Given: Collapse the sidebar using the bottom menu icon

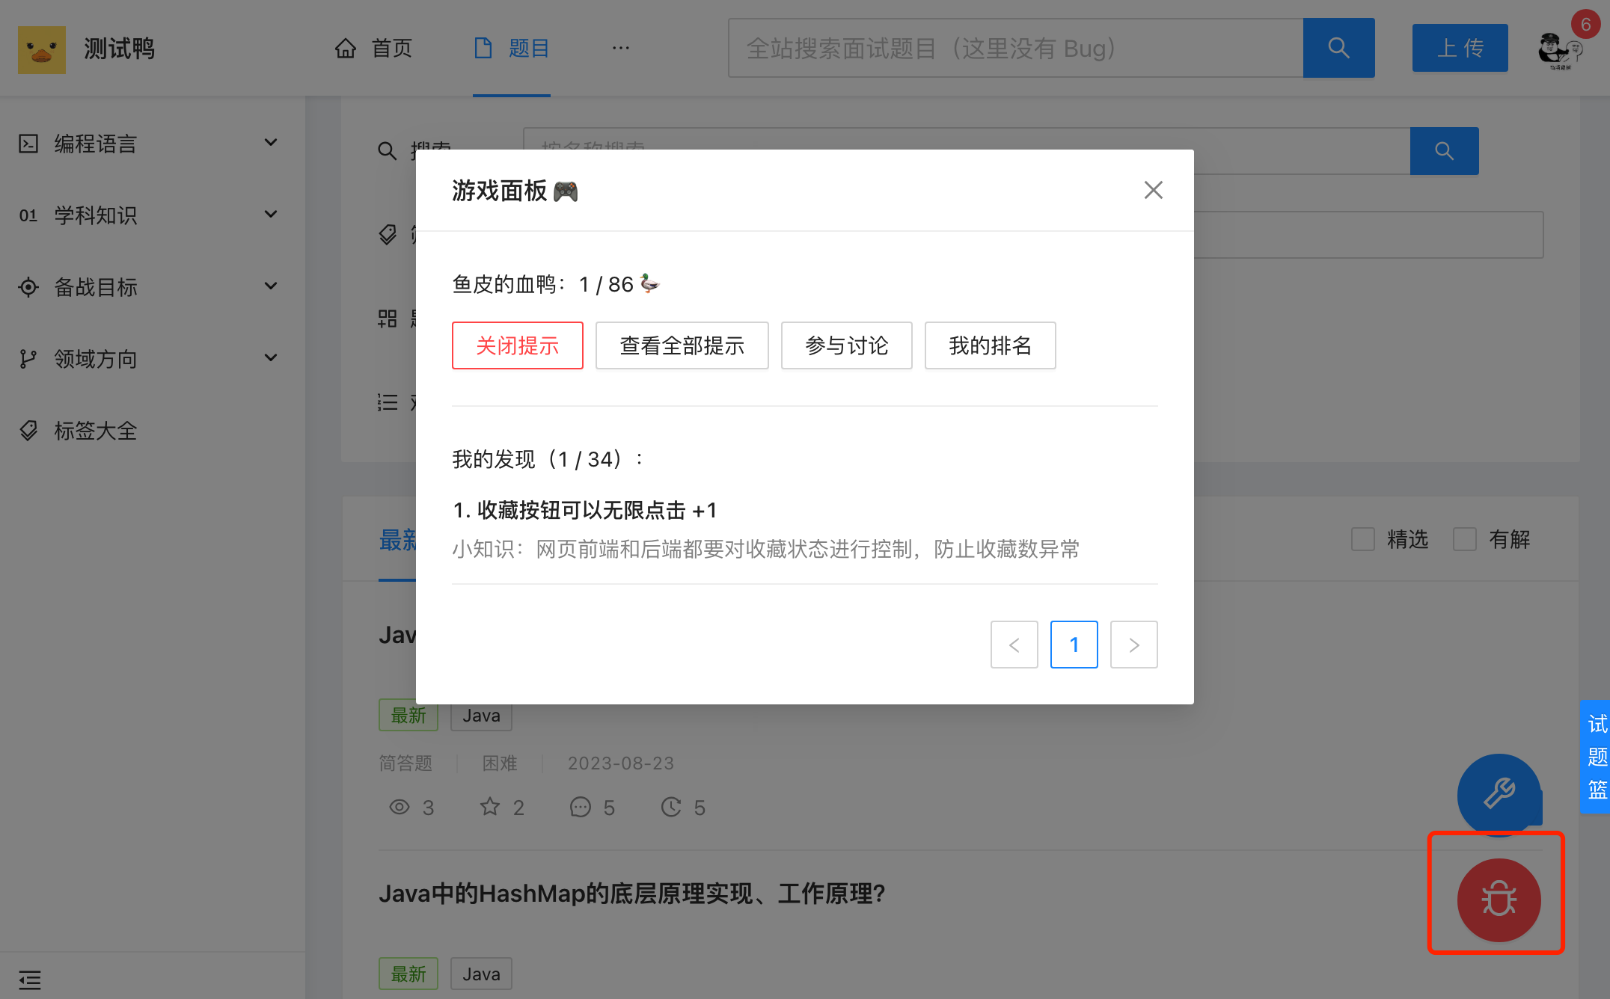Looking at the screenshot, I should pos(30,979).
